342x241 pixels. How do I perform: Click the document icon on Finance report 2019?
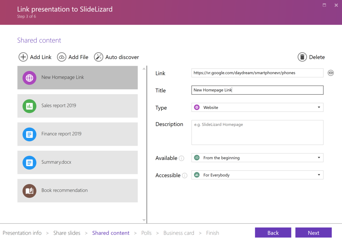point(29,134)
